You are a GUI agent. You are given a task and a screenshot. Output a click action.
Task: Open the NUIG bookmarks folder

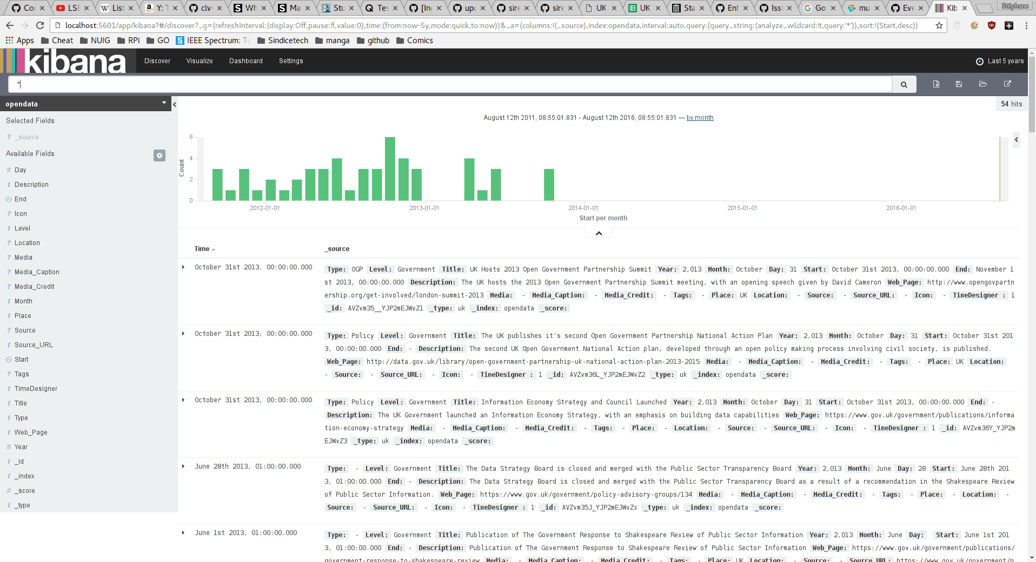coord(95,40)
